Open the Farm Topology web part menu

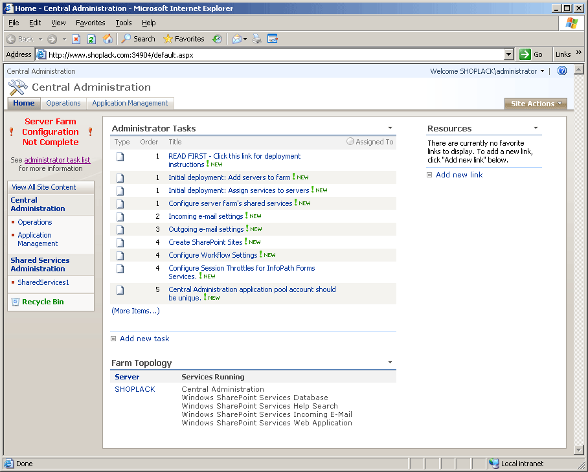pyautogui.click(x=390, y=362)
